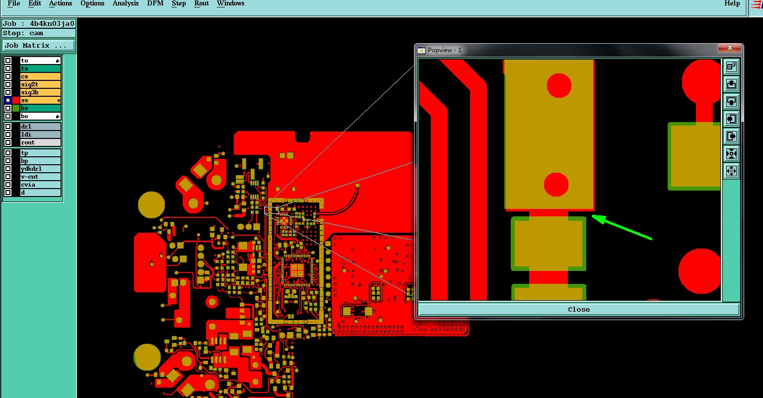The height and width of the screenshot is (398, 763).
Task: Click the red color swatch of ss layer
Action: (x=16, y=100)
